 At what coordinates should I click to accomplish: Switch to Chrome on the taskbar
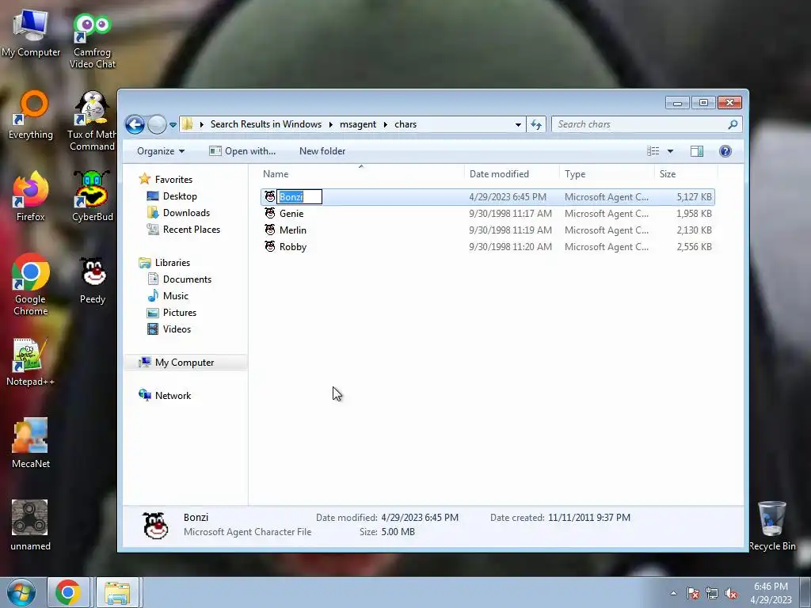pos(69,592)
